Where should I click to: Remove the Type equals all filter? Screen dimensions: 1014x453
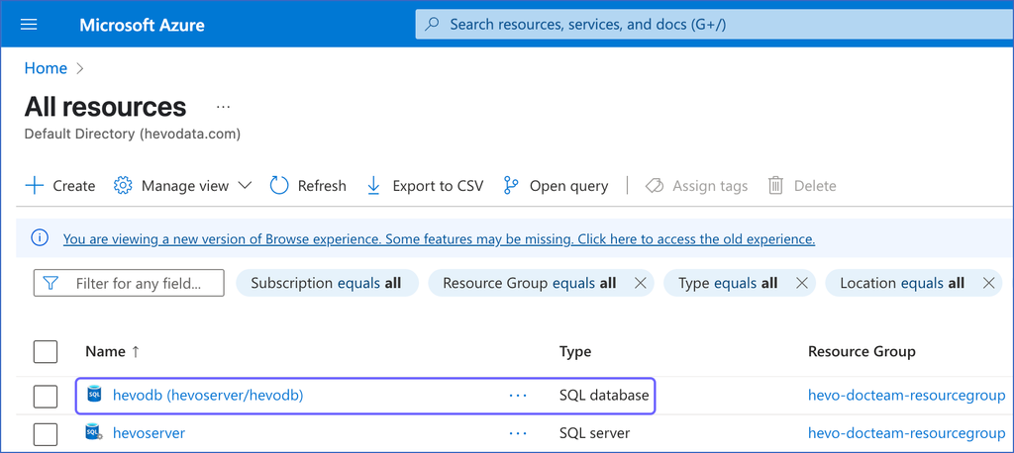[801, 283]
